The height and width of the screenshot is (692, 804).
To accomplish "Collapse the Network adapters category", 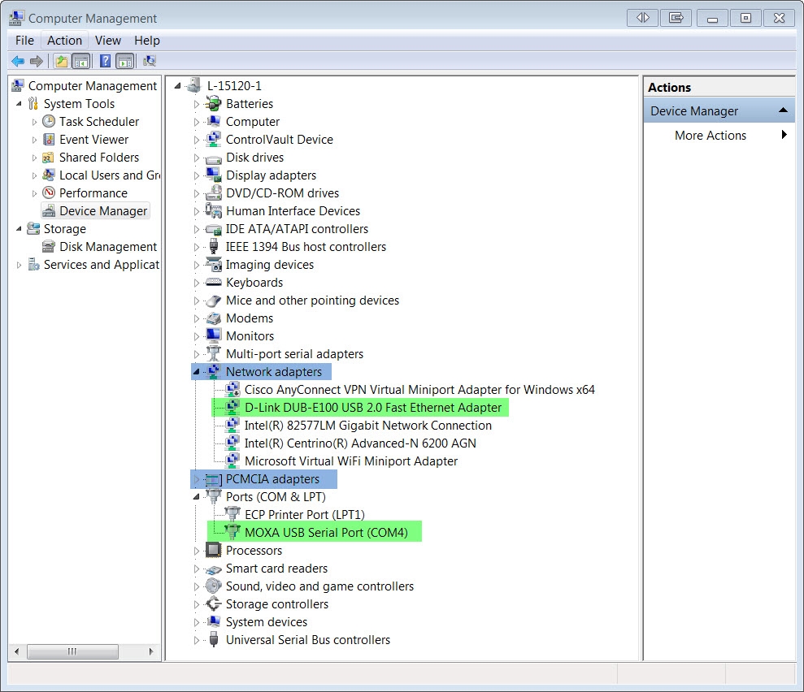I will tap(197, 372).
